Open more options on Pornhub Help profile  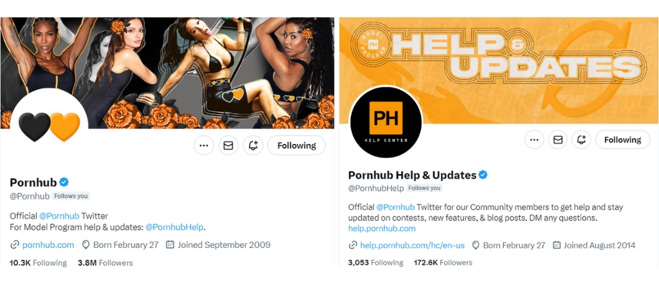(x=534, y=140)
